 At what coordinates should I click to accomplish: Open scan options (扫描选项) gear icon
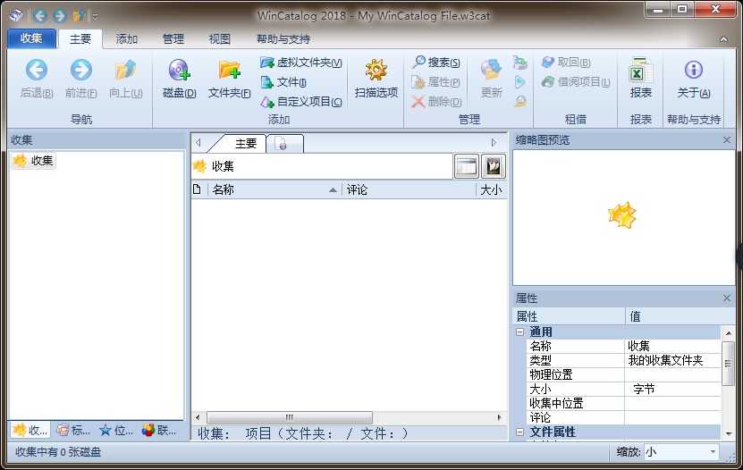coord(376,71)
